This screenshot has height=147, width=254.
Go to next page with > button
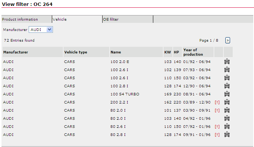click(x=228, y=41)
